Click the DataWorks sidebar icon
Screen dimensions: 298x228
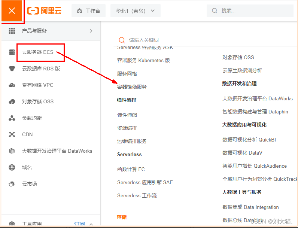pos(12,151)
